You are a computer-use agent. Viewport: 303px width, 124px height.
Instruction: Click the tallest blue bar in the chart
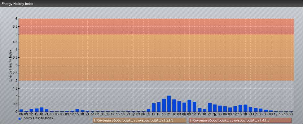tap(169, 104)
